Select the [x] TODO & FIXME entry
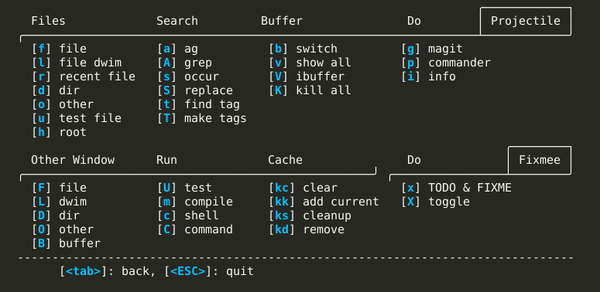The width and height of the screenshot is (600, 292). (x=457, y=188)
